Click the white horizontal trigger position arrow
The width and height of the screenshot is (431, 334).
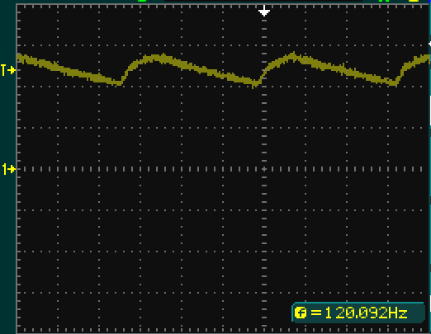pos(264,12)
